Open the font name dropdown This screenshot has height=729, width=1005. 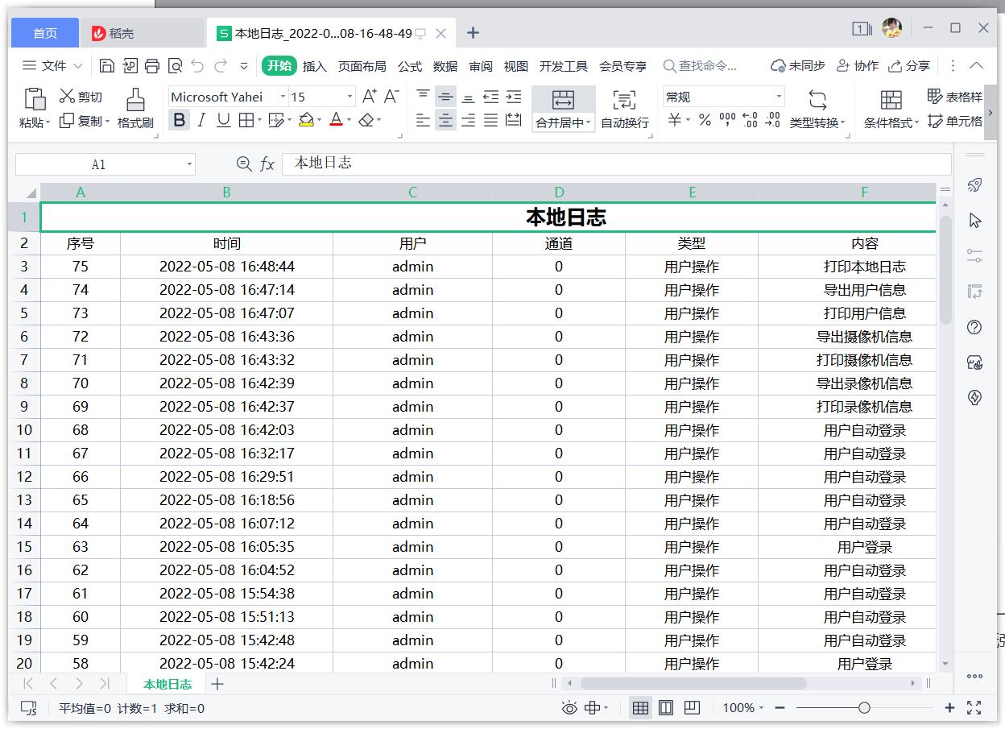[283, 97]
